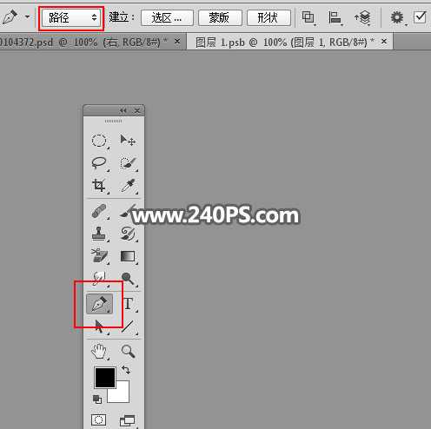
Task: Choose the Lasso tool
Action: 99,163
